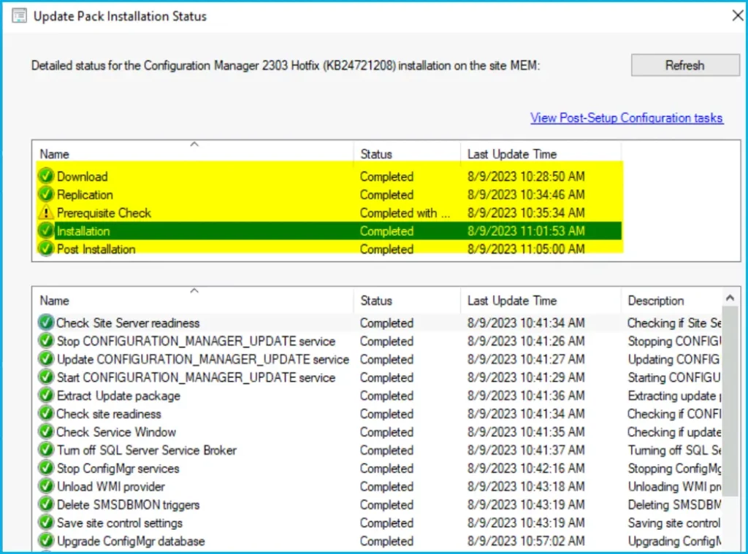This screenshot has height=554, width=748.
Task: Sort top list by Name column header
Action: (194, 154)
